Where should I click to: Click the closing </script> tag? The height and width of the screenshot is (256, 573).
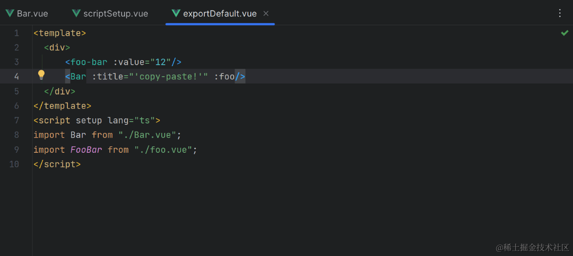(x=57, y=164)
